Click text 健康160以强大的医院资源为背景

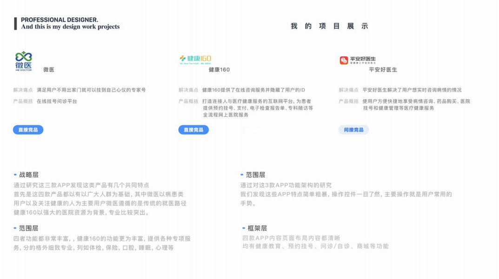(x=60, y=213)
